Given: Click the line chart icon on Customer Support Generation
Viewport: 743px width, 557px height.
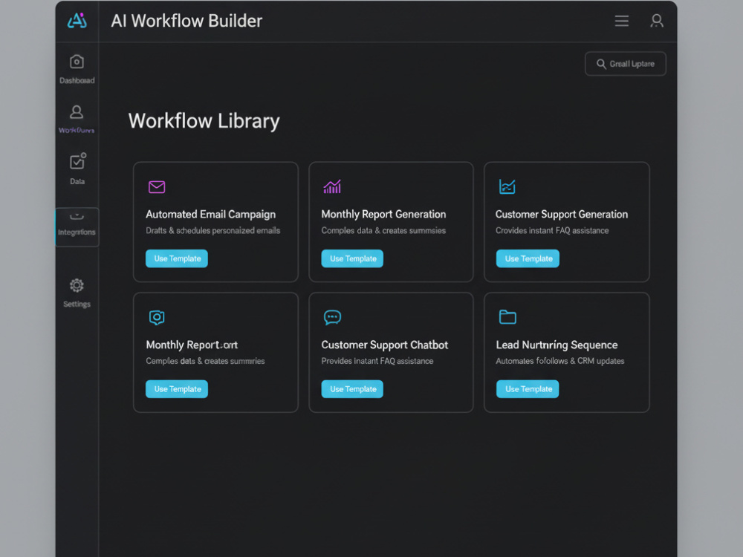Looking at the screenshot, I should click(507, 186).
